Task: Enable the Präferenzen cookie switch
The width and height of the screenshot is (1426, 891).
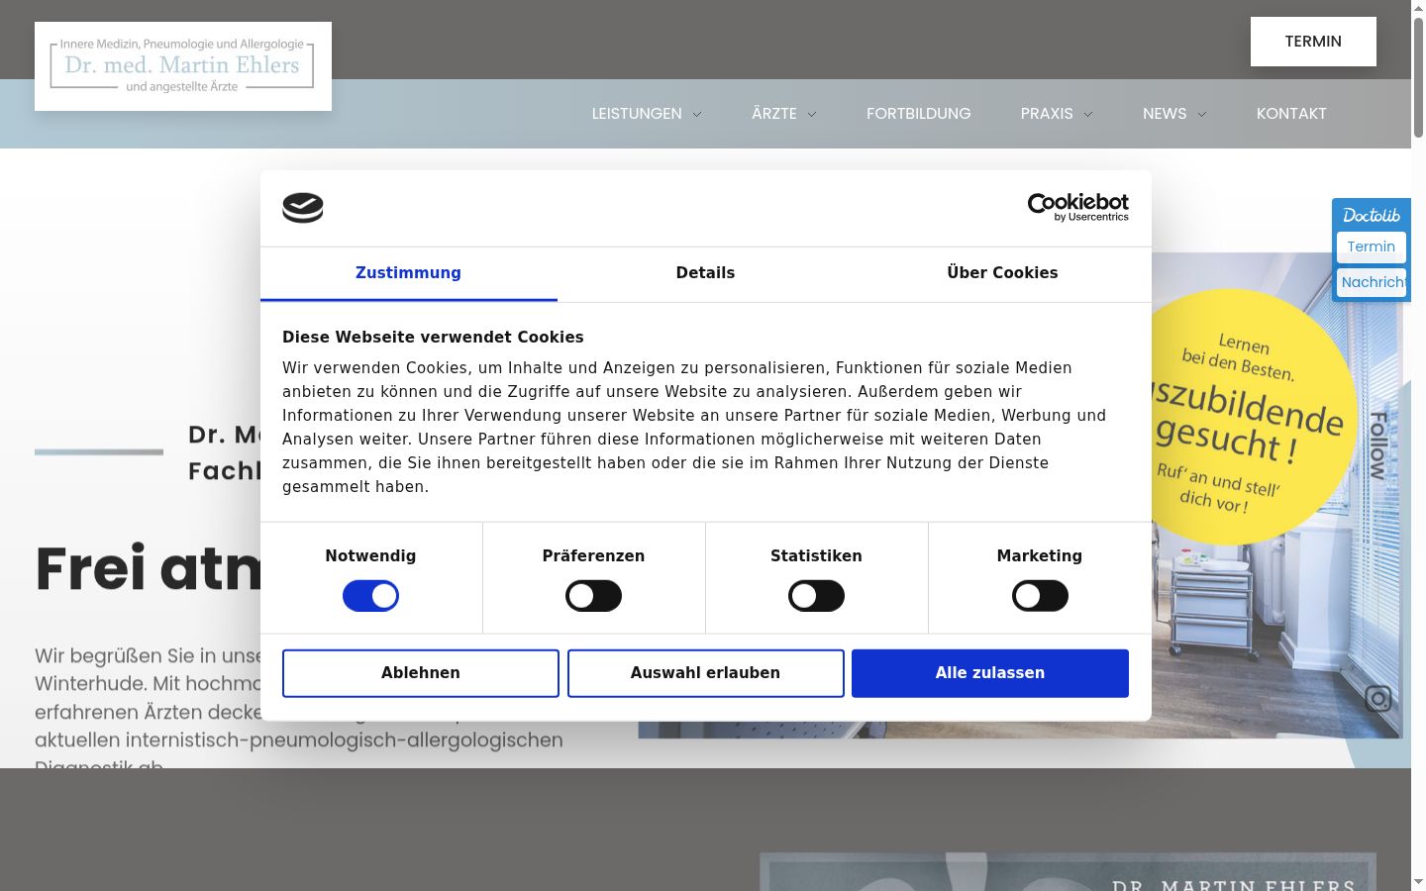Action: point(593,596)
